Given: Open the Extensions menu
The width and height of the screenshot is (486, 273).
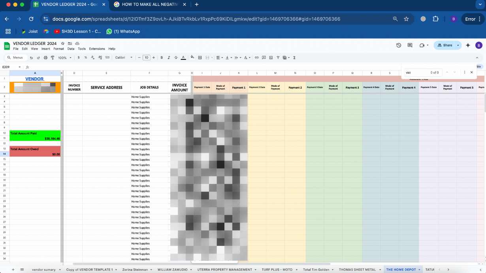Looking at the screenshot, I should pyautogui.click(x=97, y=49).
